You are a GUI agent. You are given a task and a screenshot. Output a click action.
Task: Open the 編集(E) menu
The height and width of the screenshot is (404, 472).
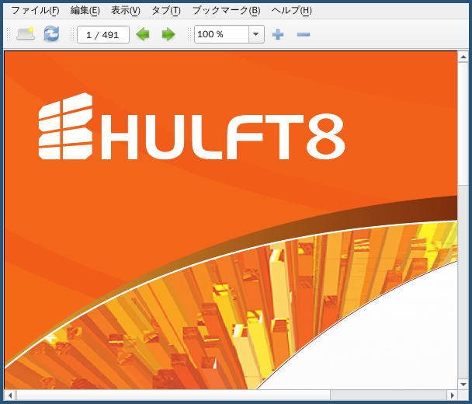tap(85, 11)
